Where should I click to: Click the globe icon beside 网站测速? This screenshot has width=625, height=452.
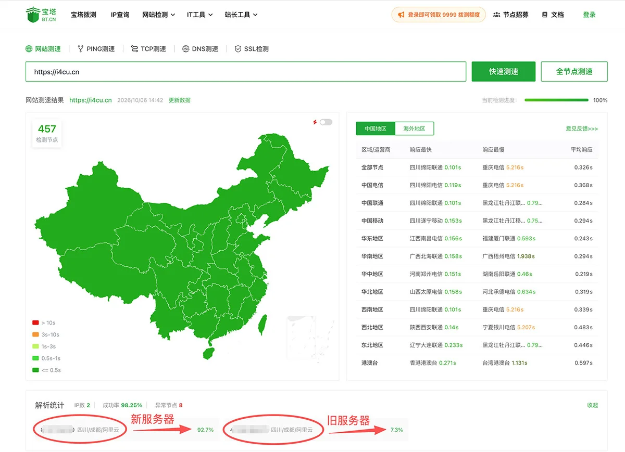click(29, 49)
